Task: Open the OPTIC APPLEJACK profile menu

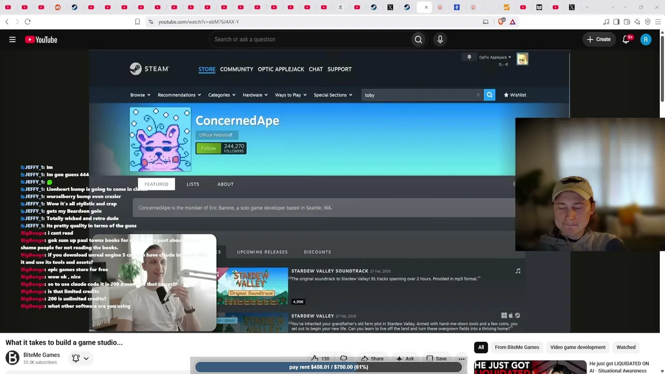Action: tap(281, 69)
